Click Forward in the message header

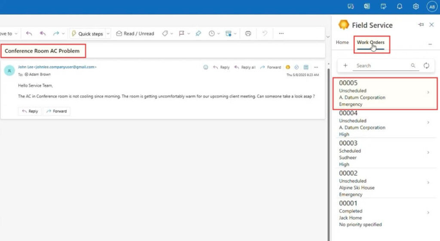pyautogui.click(x=271, y=67)
